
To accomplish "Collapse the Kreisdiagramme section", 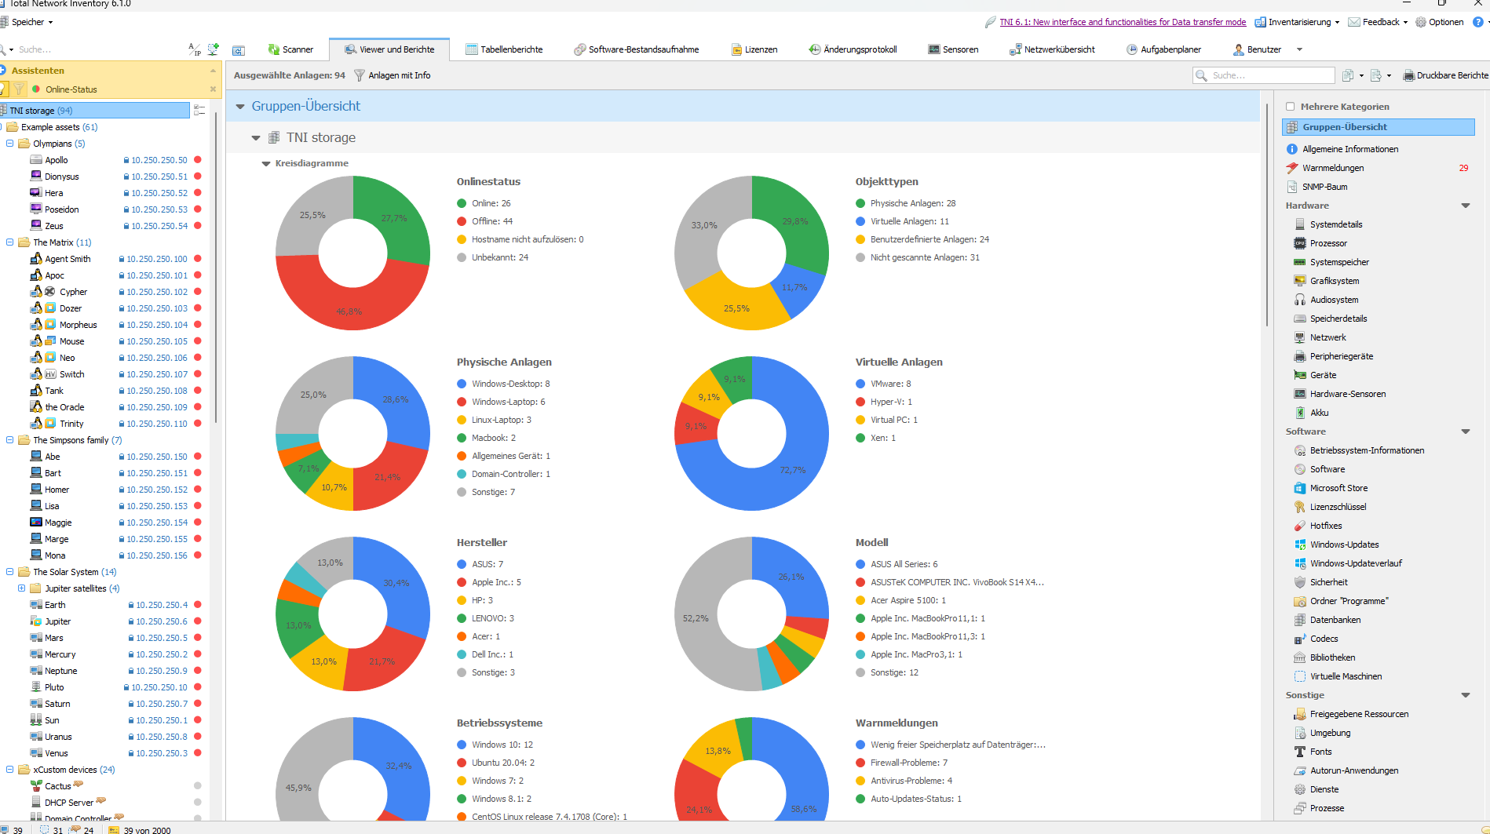I will (x=266, y=164).
